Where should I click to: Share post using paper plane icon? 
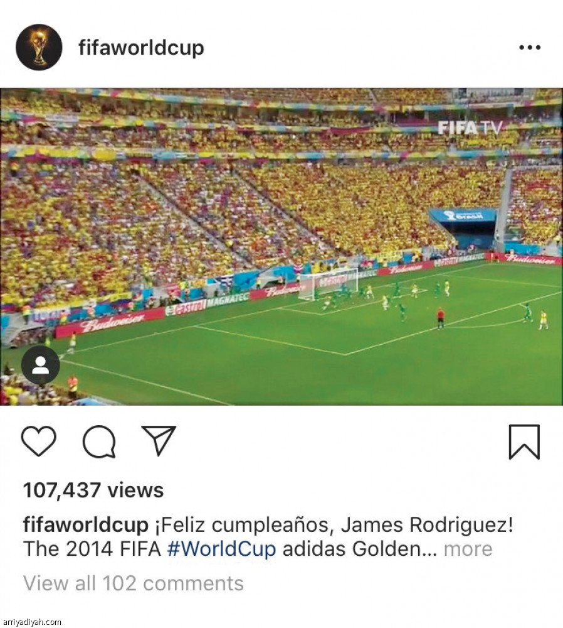[x=159, y=440]
